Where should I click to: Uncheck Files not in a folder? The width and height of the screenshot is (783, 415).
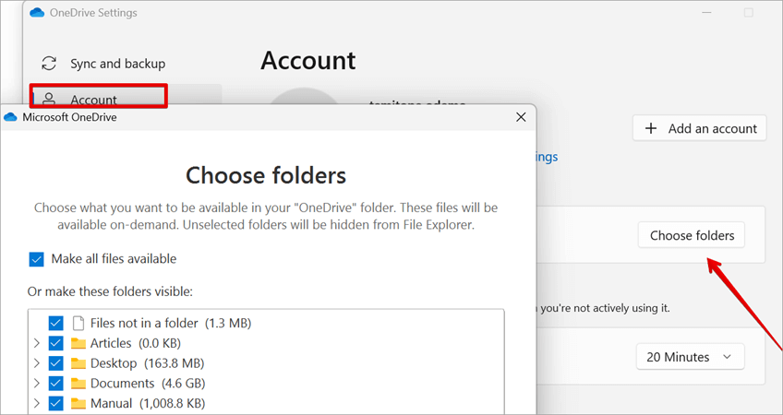(55, 323)
